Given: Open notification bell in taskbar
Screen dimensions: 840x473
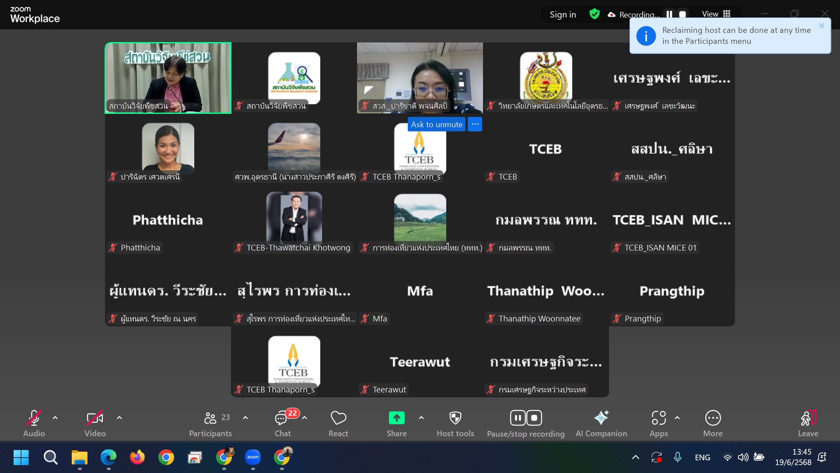Looking at the screenshot, I should 822,458.
